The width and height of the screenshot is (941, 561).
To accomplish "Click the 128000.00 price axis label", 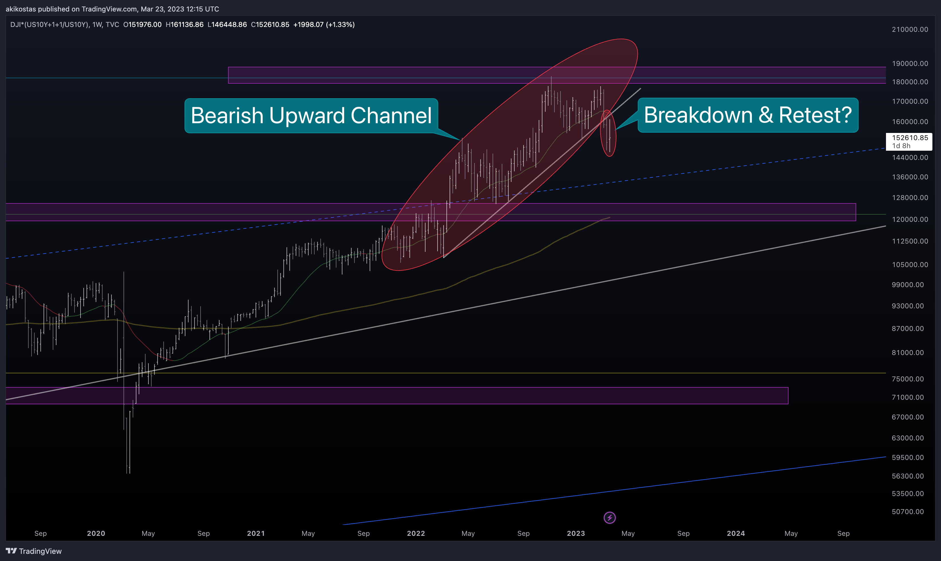I will pyautogui.click(x=910, y=198).
